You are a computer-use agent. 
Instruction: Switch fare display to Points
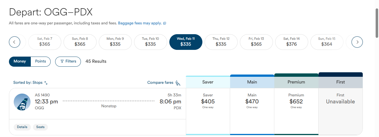tap(41, 62)
